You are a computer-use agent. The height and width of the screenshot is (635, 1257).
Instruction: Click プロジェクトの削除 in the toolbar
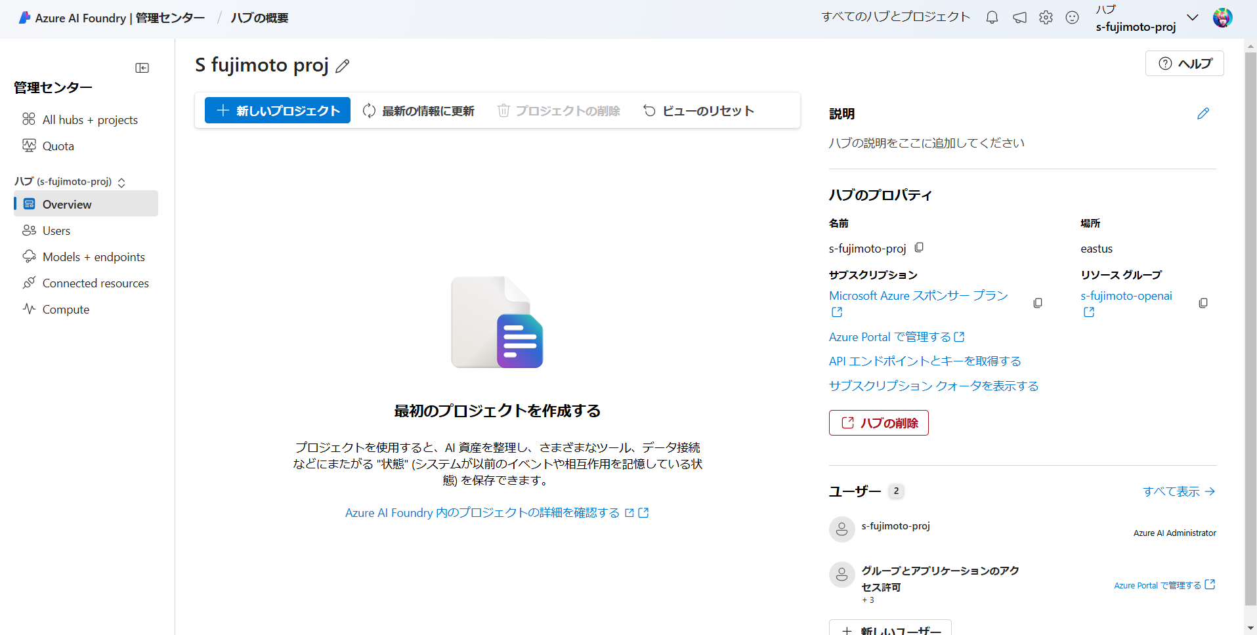pos(559,111)
